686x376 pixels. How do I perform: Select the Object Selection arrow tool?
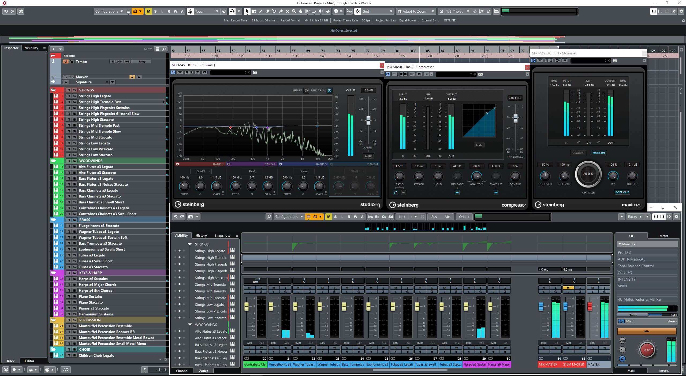pos(247,11)
